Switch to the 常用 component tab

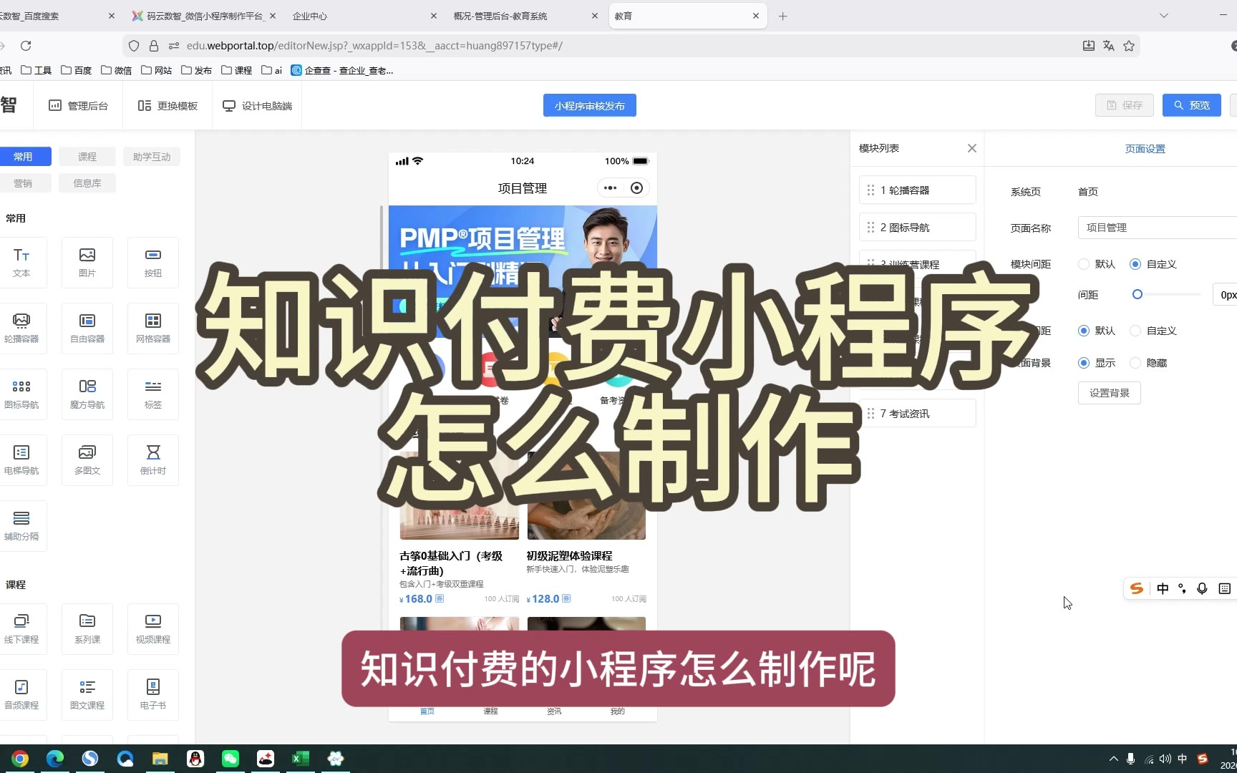point(23,157)
